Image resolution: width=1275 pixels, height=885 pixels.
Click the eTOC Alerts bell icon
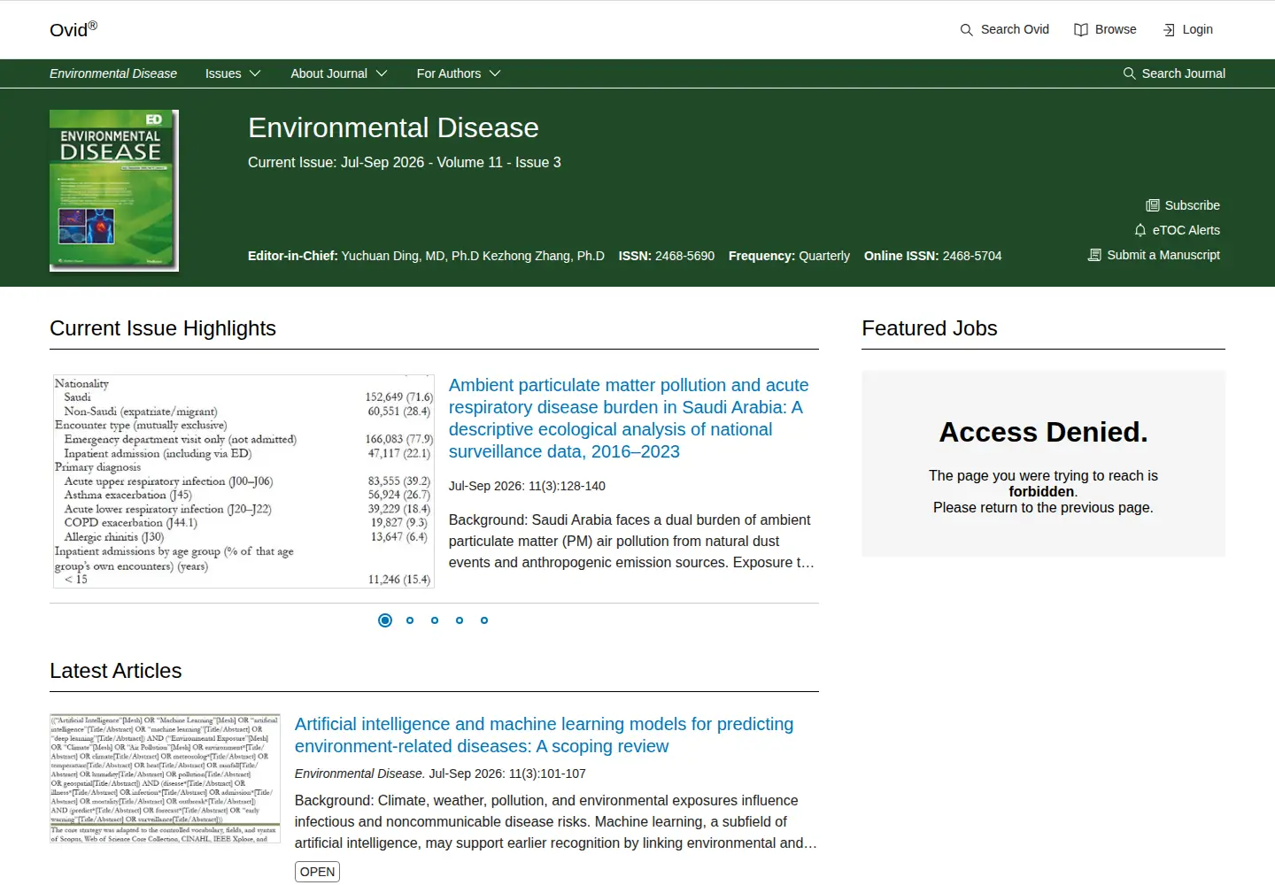tap(1140, 230)
